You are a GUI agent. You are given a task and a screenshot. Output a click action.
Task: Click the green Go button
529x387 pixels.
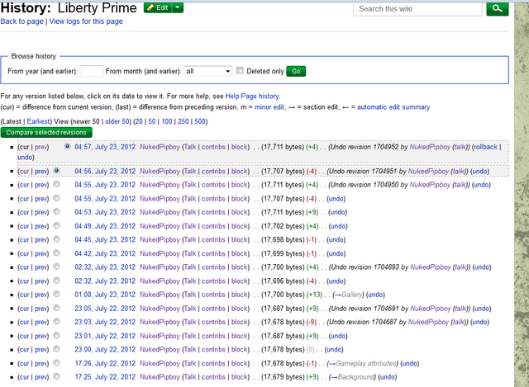click(296, 71)
